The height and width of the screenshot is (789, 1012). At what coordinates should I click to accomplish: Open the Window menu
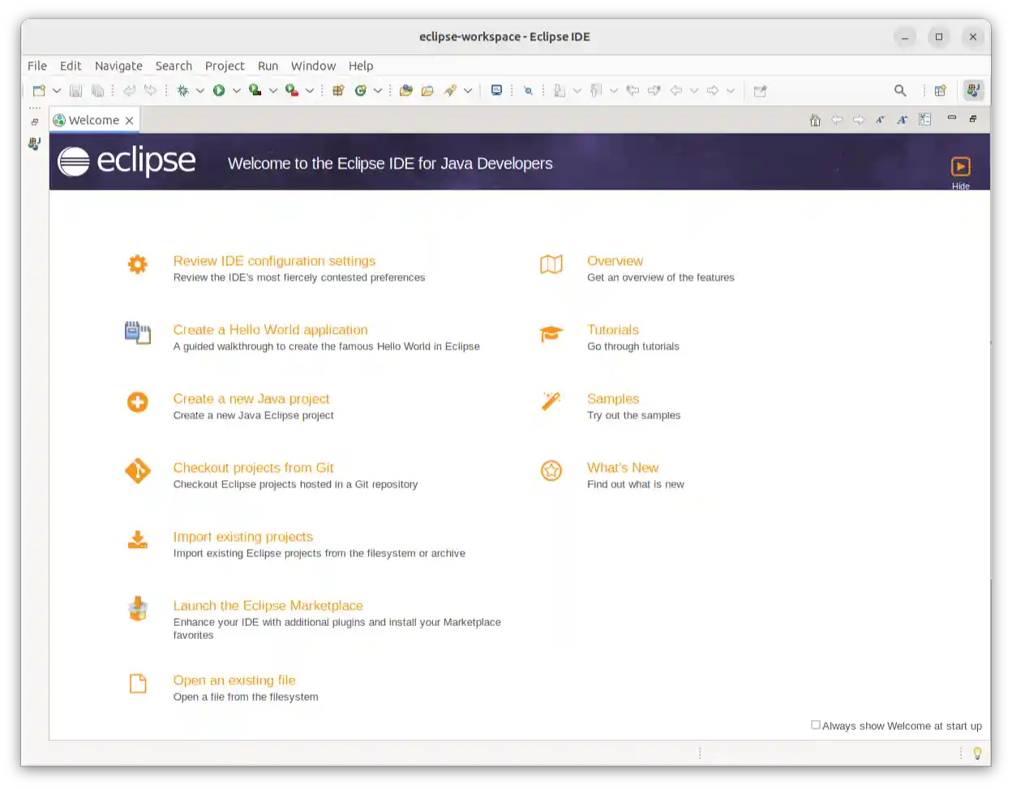[x=313, y=66]
